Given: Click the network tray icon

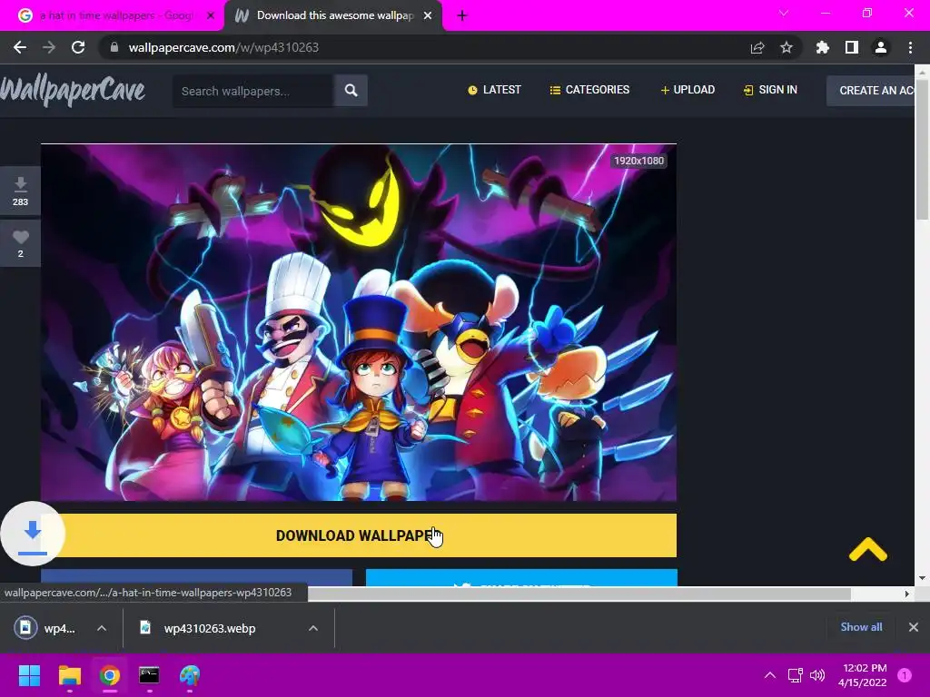Looking at the screenshot, I should click(x=795, y=675).
